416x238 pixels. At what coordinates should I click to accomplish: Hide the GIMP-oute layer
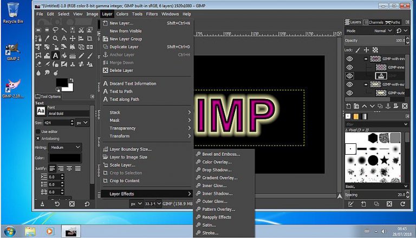pyautogui.click(x=350, y=92)
